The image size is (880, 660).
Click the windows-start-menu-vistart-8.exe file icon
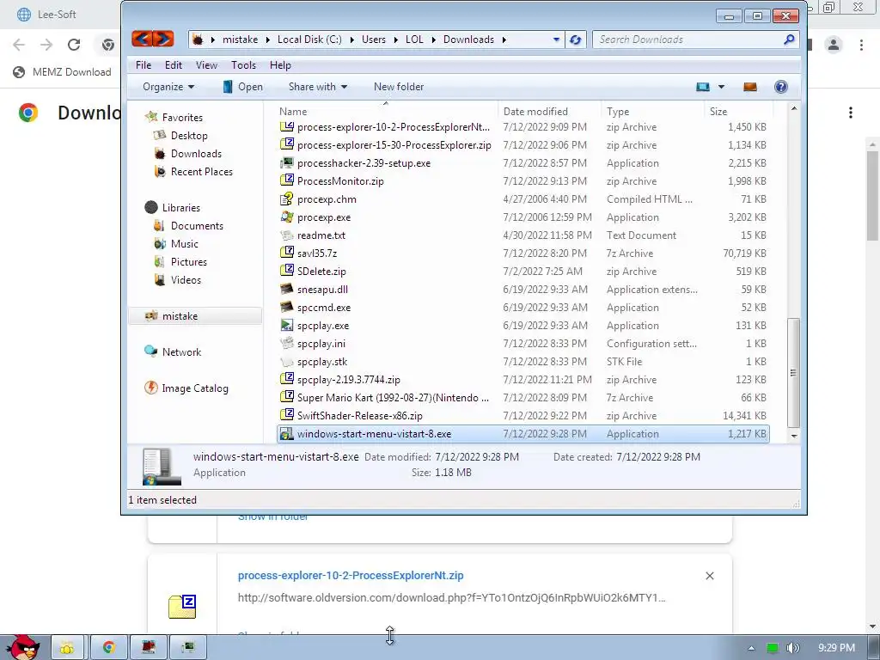coord(287,434)
